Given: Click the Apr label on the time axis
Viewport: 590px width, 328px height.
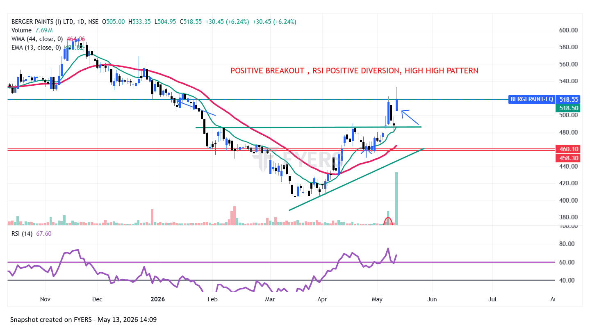Looking at the screenshot, I should 323,299.
